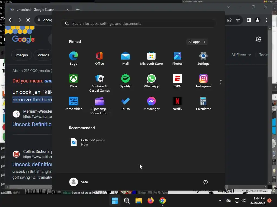The height and width of the screenshot is (207, 277).
Task: Select the uncocked - Google Search tab
Action: pyautogui.click(x=35, y=10)
